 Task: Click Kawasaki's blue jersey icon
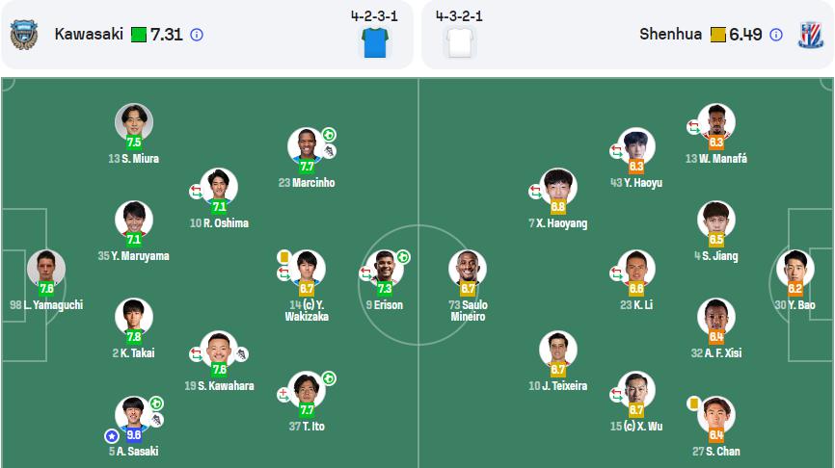tap(373, 42)
